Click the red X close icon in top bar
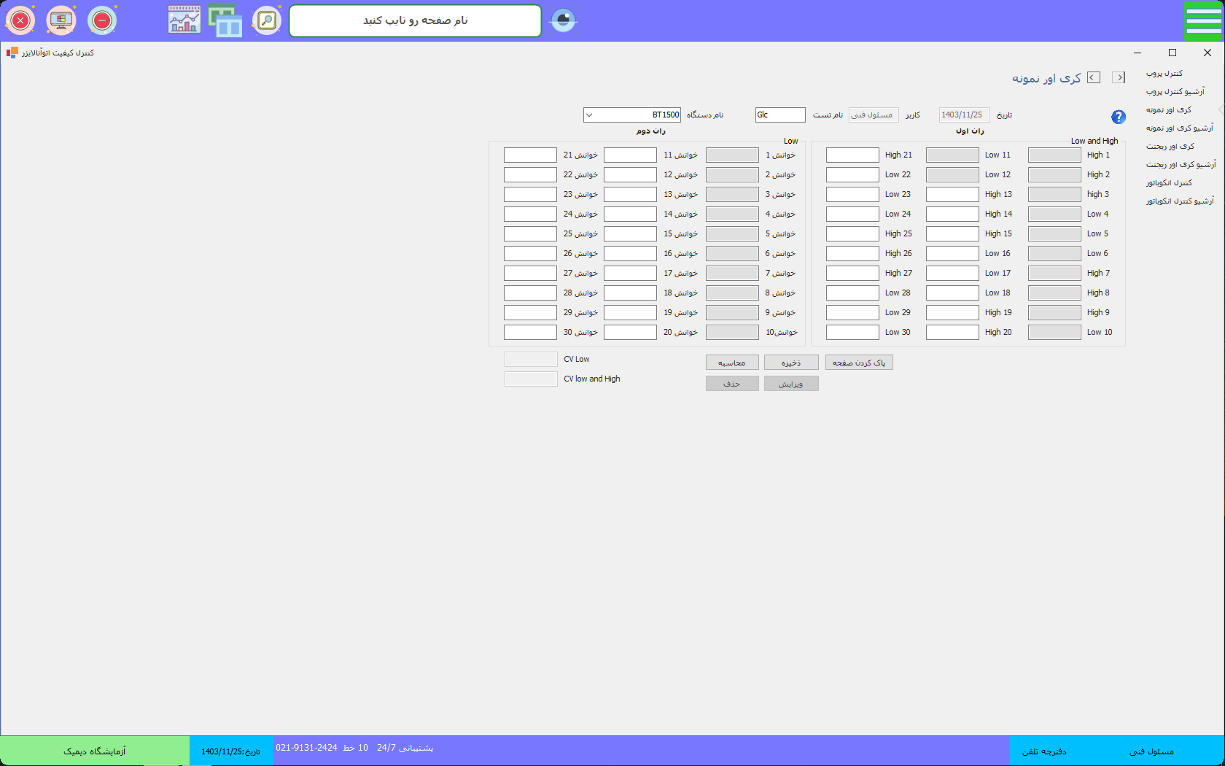This screenshot has height=766, width=1225. click(x=20, y=20)
